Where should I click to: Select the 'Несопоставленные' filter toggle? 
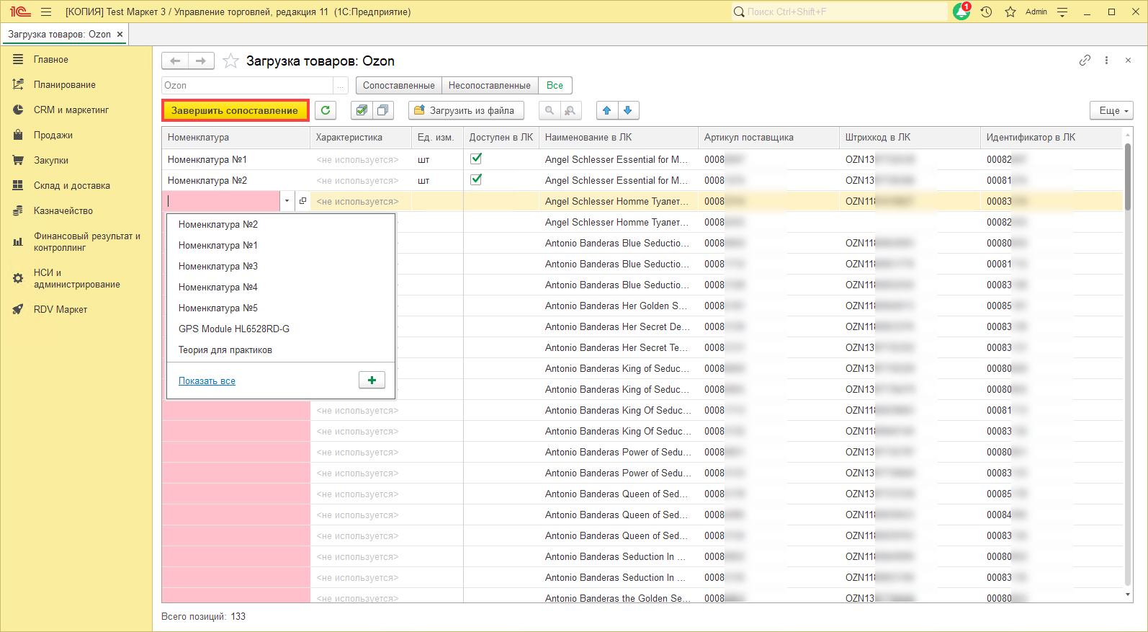489,85
